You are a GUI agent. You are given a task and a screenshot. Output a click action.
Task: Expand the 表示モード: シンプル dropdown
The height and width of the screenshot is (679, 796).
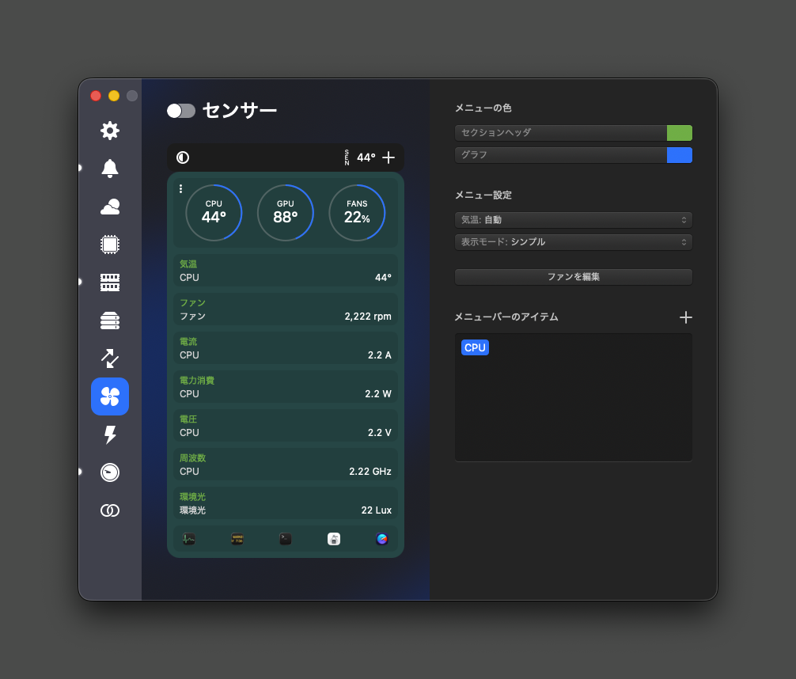(573, 242)
